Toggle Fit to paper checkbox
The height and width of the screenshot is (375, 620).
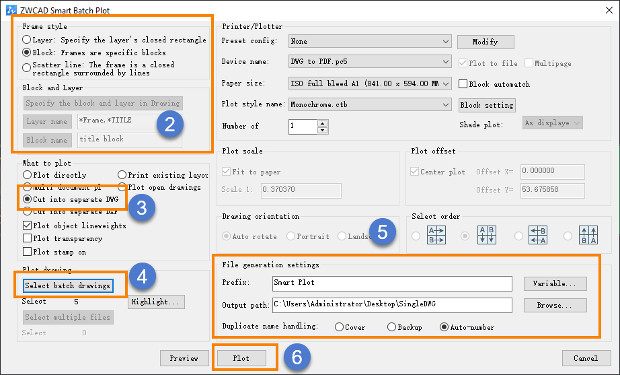(x=226, y=172)
